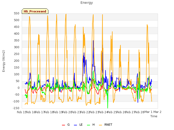Click the 400 y-axis tick label
The image size is (174, 130).
click(17, 34)
